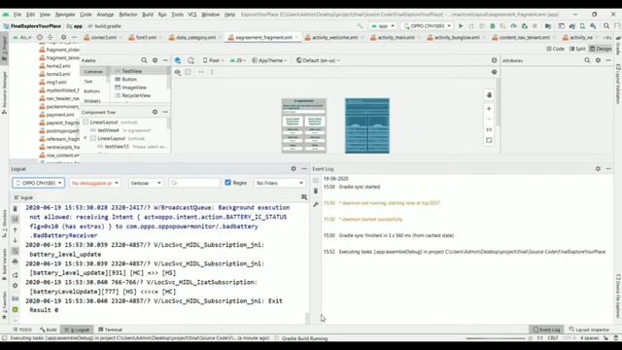622x350 pixels.
Task: Open the Terminal tool window button
Action: point(110,330)
